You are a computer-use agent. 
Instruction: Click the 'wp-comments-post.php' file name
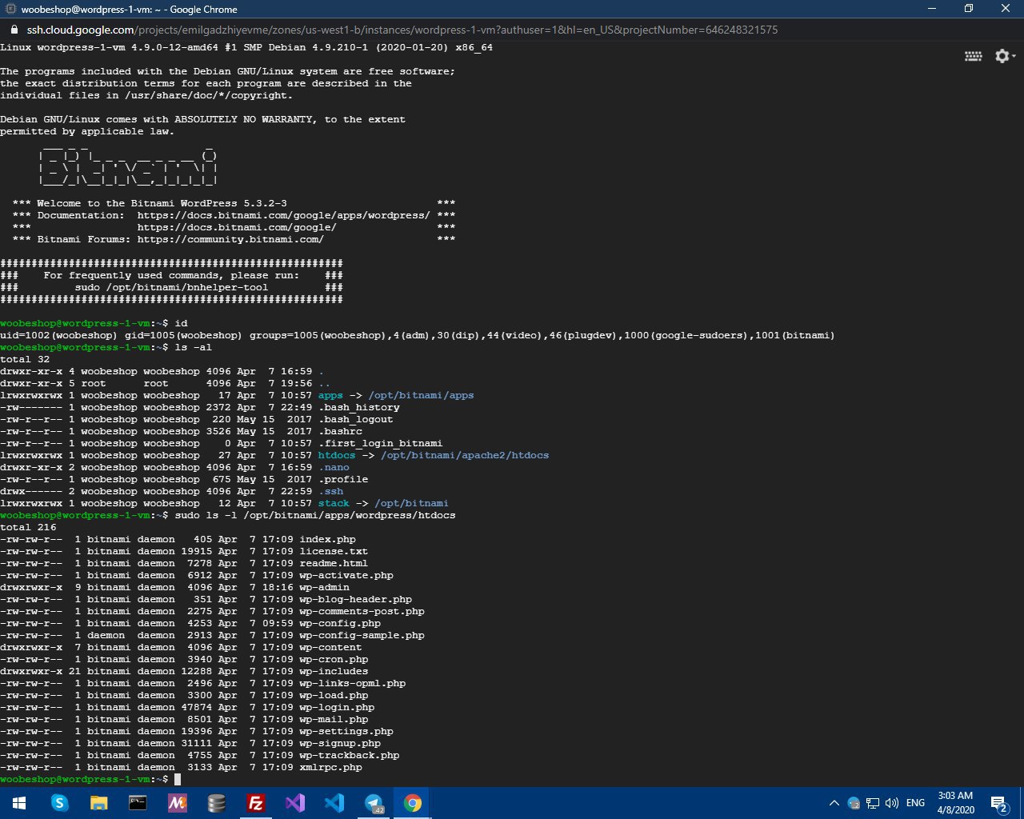[x=362, y=611]
